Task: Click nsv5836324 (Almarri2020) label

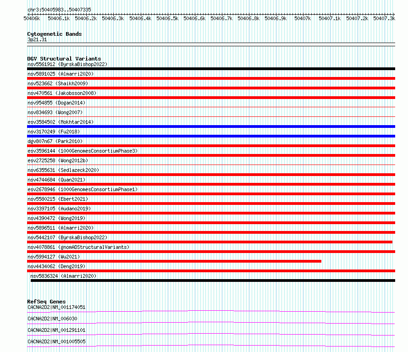Action: 63,276
